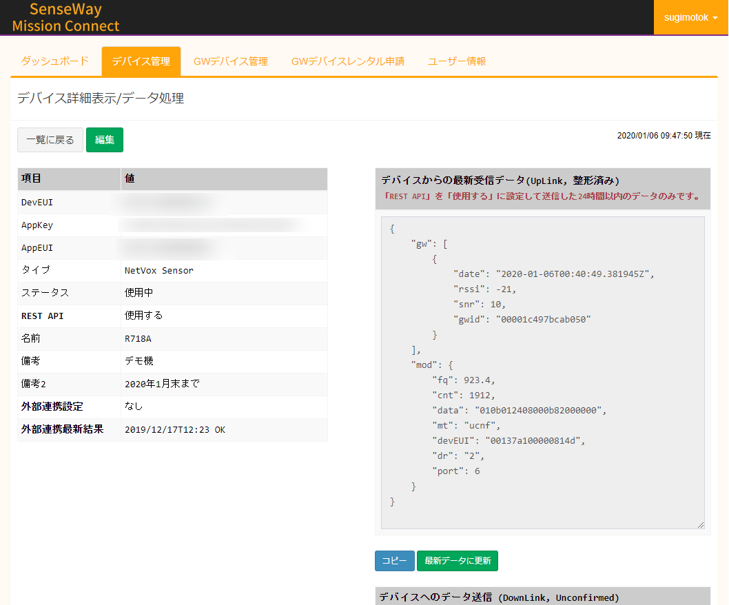Screen dimensions: 729x605
Task: Open the GWデバイス管理 tab
Action: (x=231, y=61)
